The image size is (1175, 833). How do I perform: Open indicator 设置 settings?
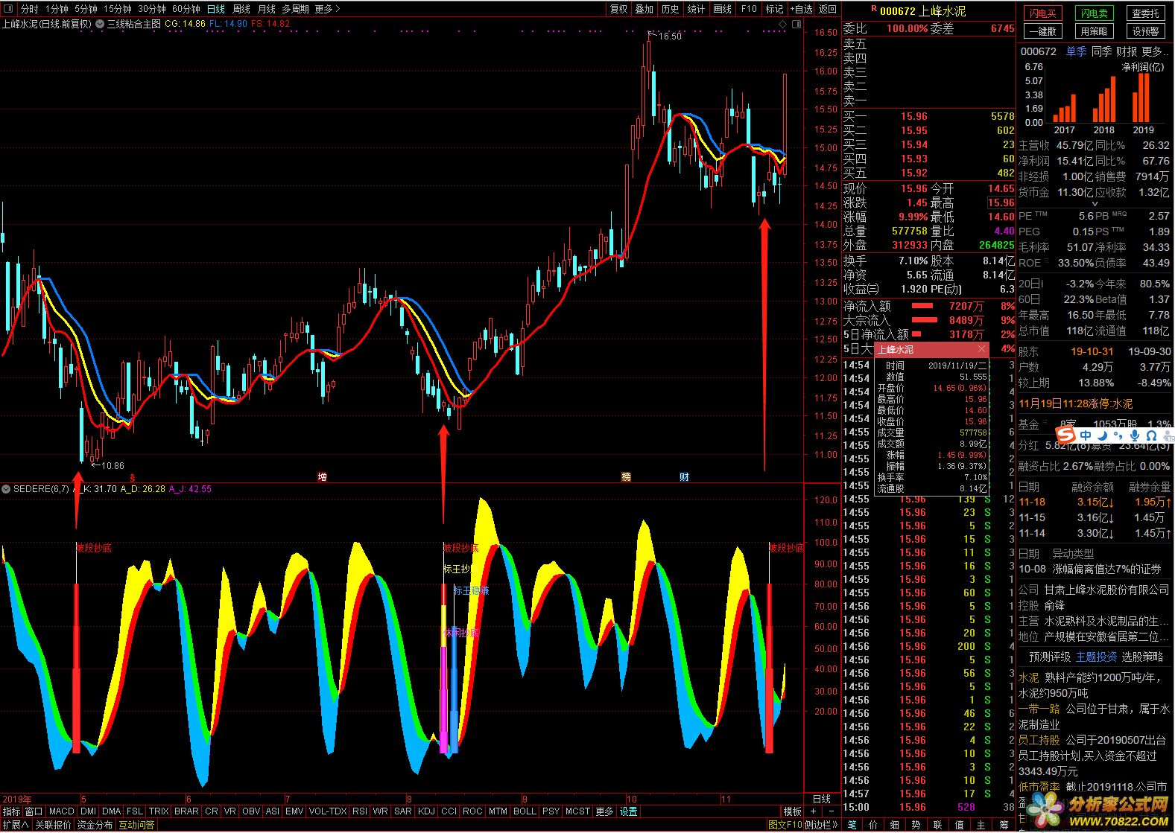click(629, 811)
